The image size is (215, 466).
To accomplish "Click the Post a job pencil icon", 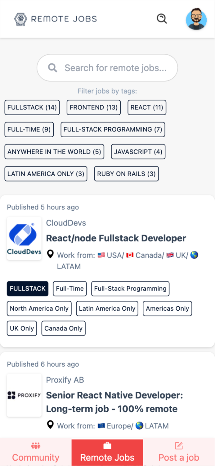I will 179,445.
